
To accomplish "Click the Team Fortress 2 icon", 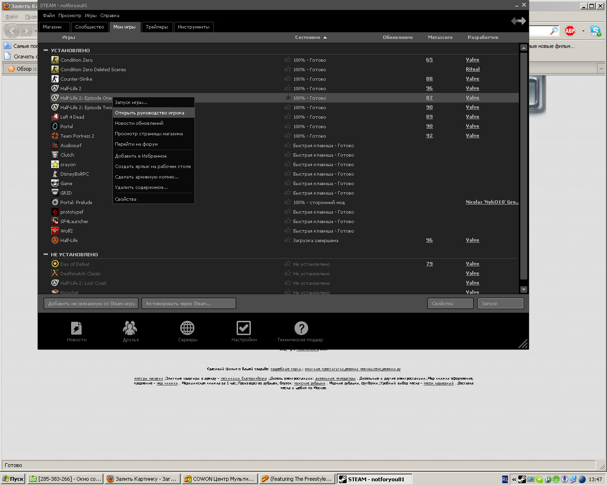I will coord(55,136).
